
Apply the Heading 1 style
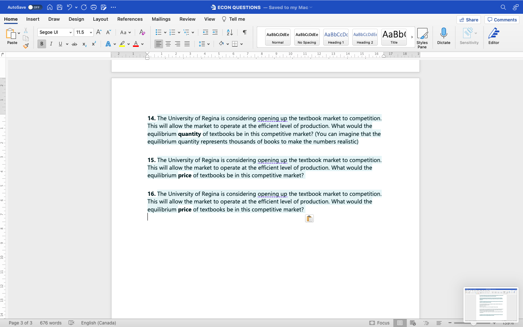pos(336,37)
